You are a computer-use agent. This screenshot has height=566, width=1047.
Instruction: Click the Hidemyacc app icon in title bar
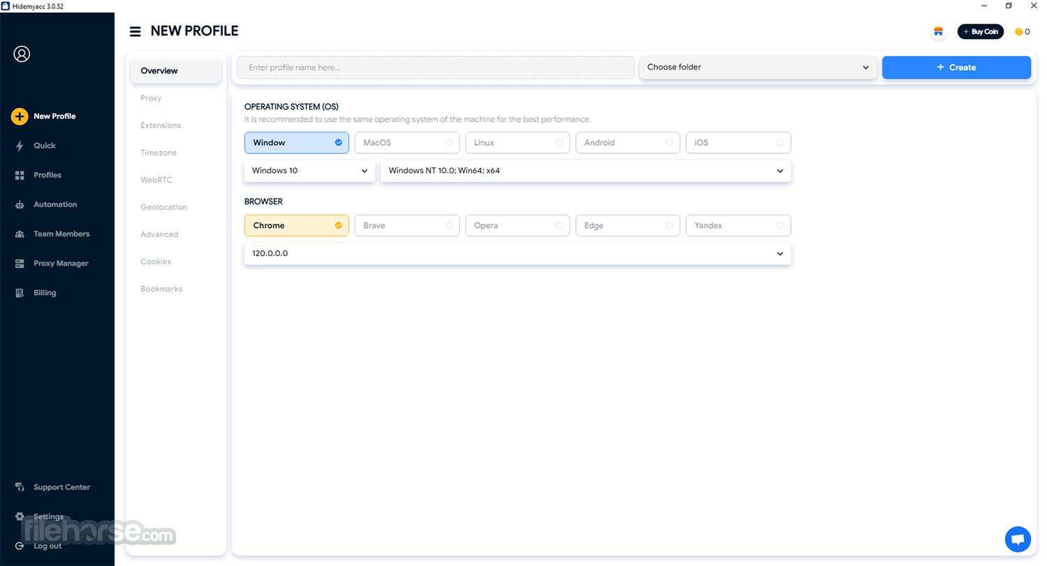pos(6,6)
